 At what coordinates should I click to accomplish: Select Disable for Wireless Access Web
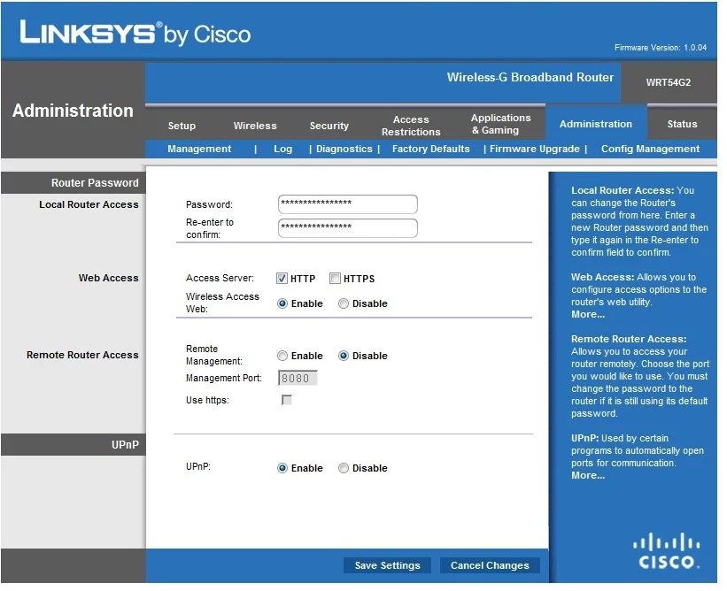click(343, 303)
